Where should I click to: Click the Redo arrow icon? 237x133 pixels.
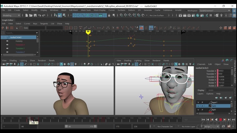point(44,15)
